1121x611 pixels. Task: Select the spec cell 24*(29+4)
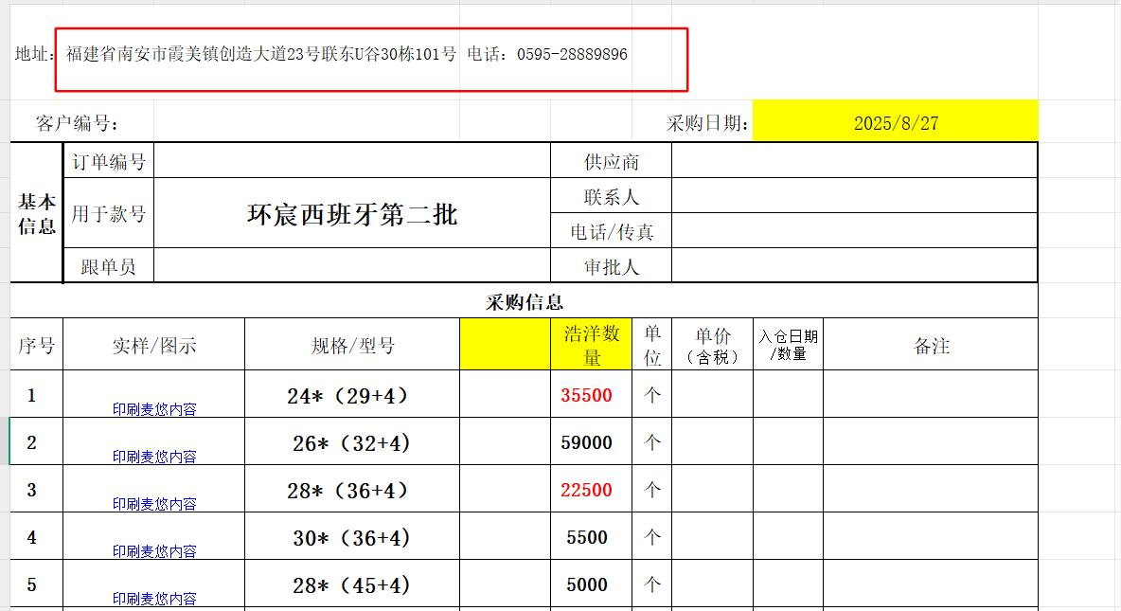[x=351, y=395]
